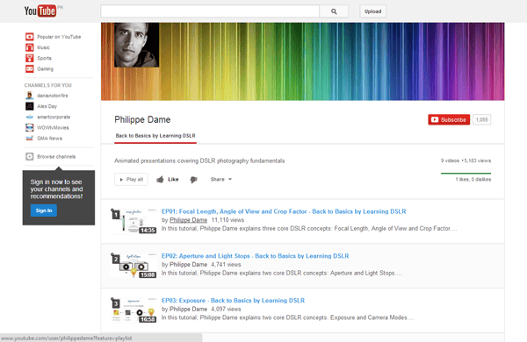Click the Gaming controller icon
Image resolution: width=527 pixels, height=342 pixels.
(x=30, y=68)
